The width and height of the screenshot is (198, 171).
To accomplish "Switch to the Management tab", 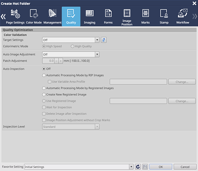I will point(52,16).
